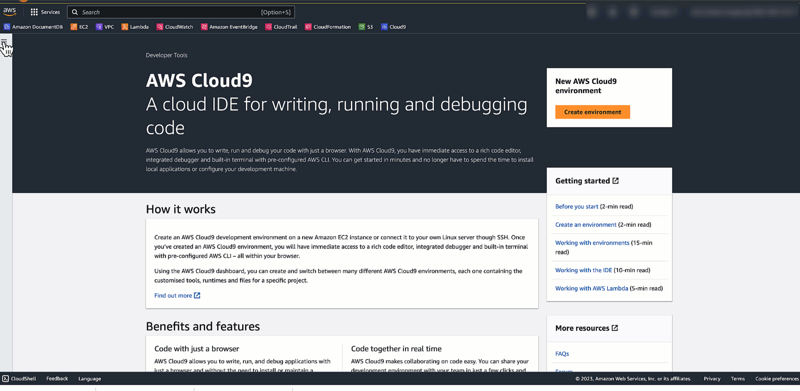Viewport: 800px width, 391px height.
Task: Follow the Find out more link
Action: pyautogui.click(x=177, y=296)
